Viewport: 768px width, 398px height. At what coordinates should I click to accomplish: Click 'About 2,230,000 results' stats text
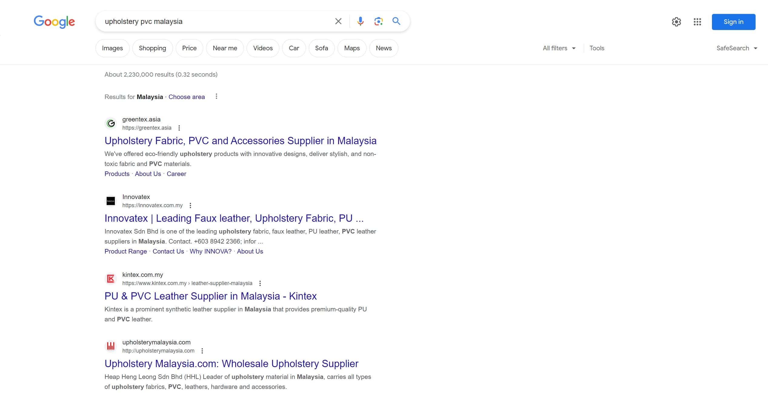(161, 75)
